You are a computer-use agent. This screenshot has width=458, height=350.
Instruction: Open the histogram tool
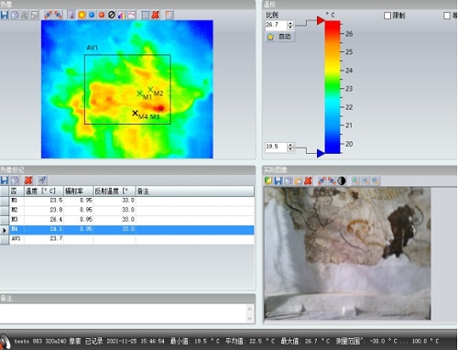pyautogui.click(x=122, y=15)
